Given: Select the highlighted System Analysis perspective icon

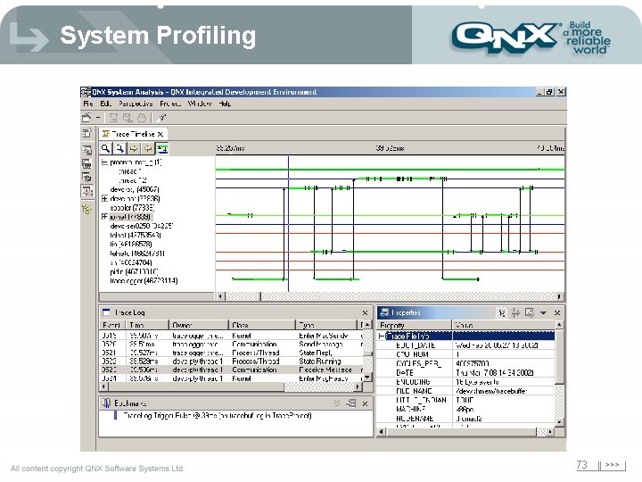Looking at the screenshot, I should [86, 191].
